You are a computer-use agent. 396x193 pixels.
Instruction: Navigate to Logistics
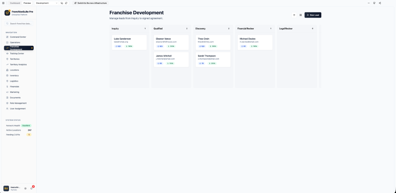tap(19, 81)
